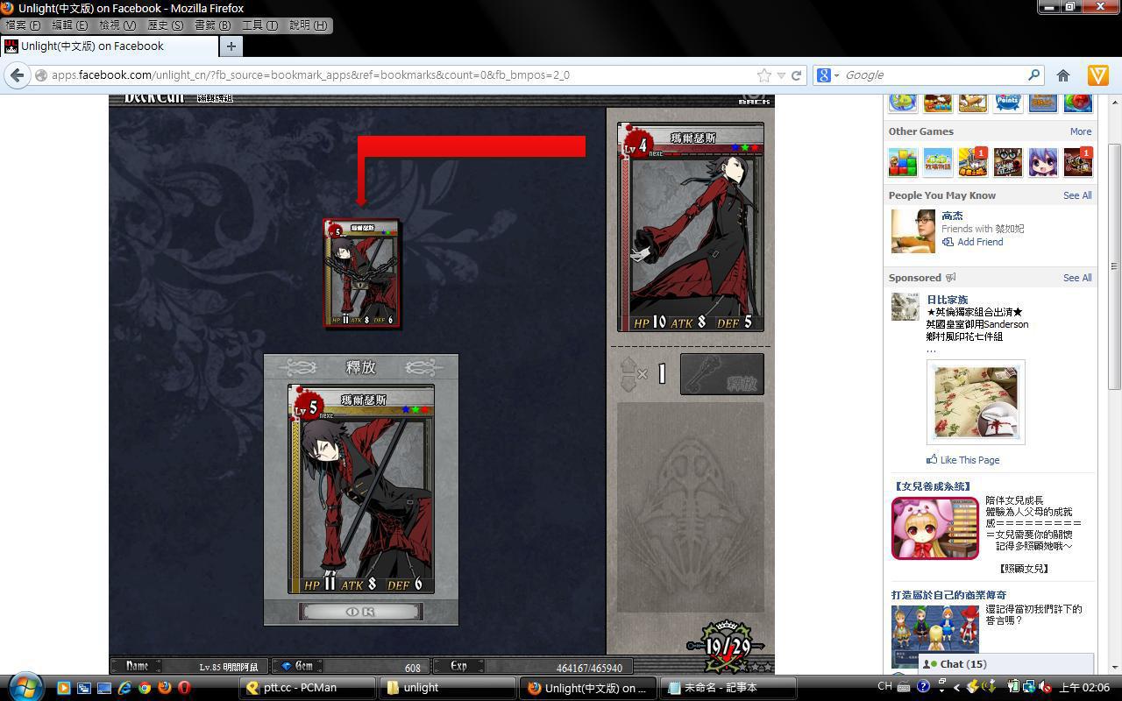The image size is (1122, 701).
Task: Click the release key button next to quantity
Action: [722, 374]
